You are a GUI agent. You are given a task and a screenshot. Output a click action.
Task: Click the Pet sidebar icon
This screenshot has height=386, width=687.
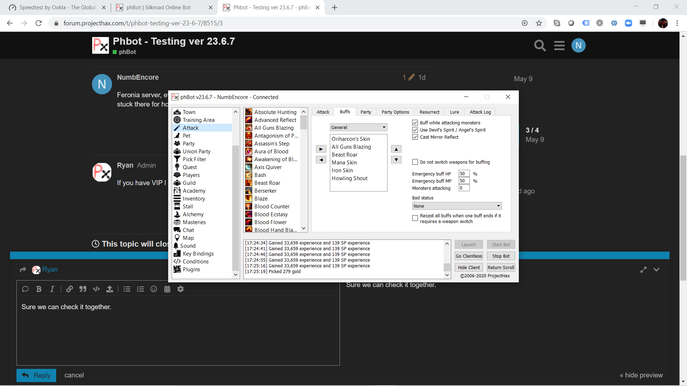(177, 136)
